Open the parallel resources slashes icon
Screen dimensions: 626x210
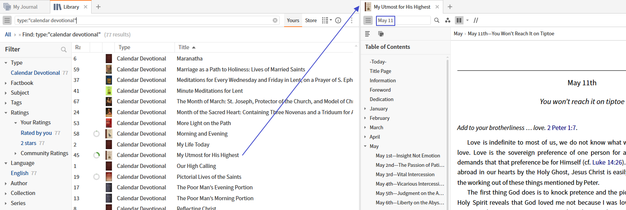(x=476, y=20)
